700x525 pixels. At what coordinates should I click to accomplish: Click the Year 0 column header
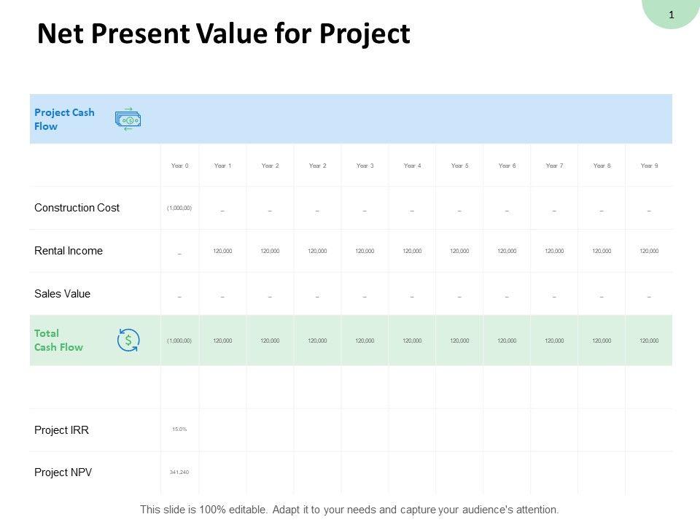(x=179, y=166)
